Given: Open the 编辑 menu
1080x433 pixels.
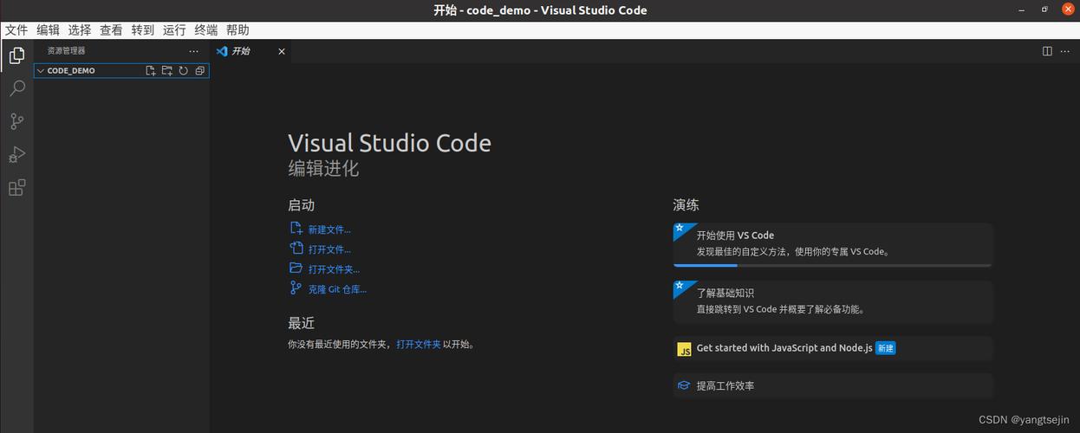Looking at the screenshot, I should click(x=48, y=29).
